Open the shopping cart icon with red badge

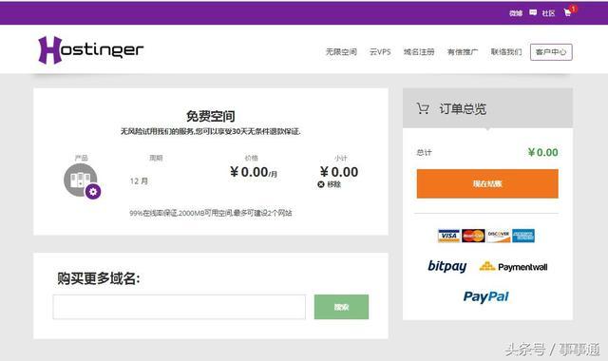[x=569, y=11]
